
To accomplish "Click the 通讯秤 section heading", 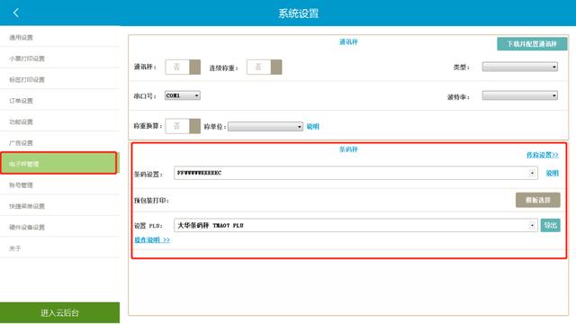I will tap(348, 42).
